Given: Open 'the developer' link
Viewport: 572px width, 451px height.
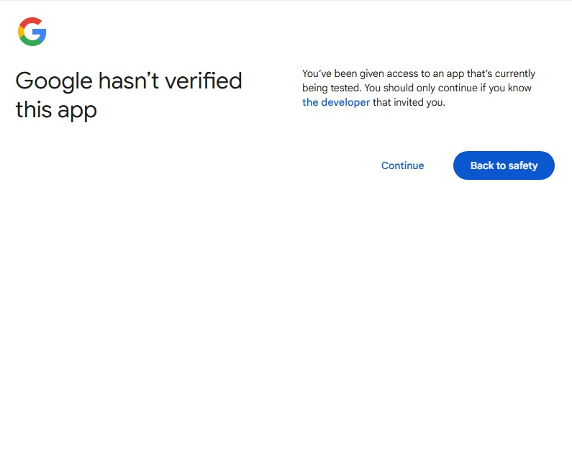Looking at the screenshot, I should click(x=336, y=102).
